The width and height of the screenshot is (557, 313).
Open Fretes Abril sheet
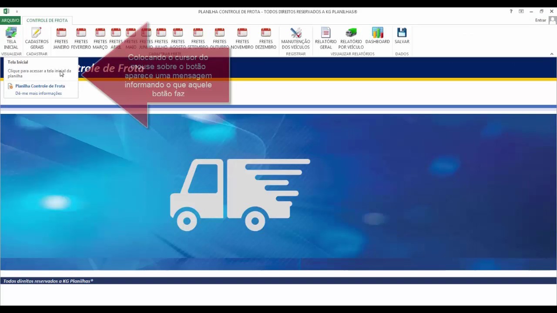pos(116,38)
